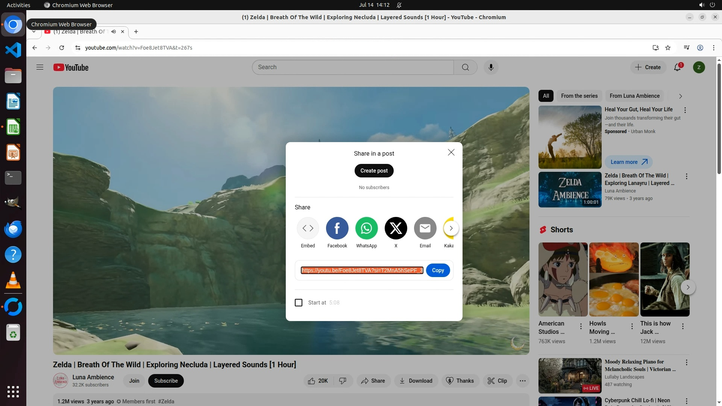The height and width of the screenshot is (406, 722).
Task: Bookmark this page with star icon
Action: pos(668,48)
